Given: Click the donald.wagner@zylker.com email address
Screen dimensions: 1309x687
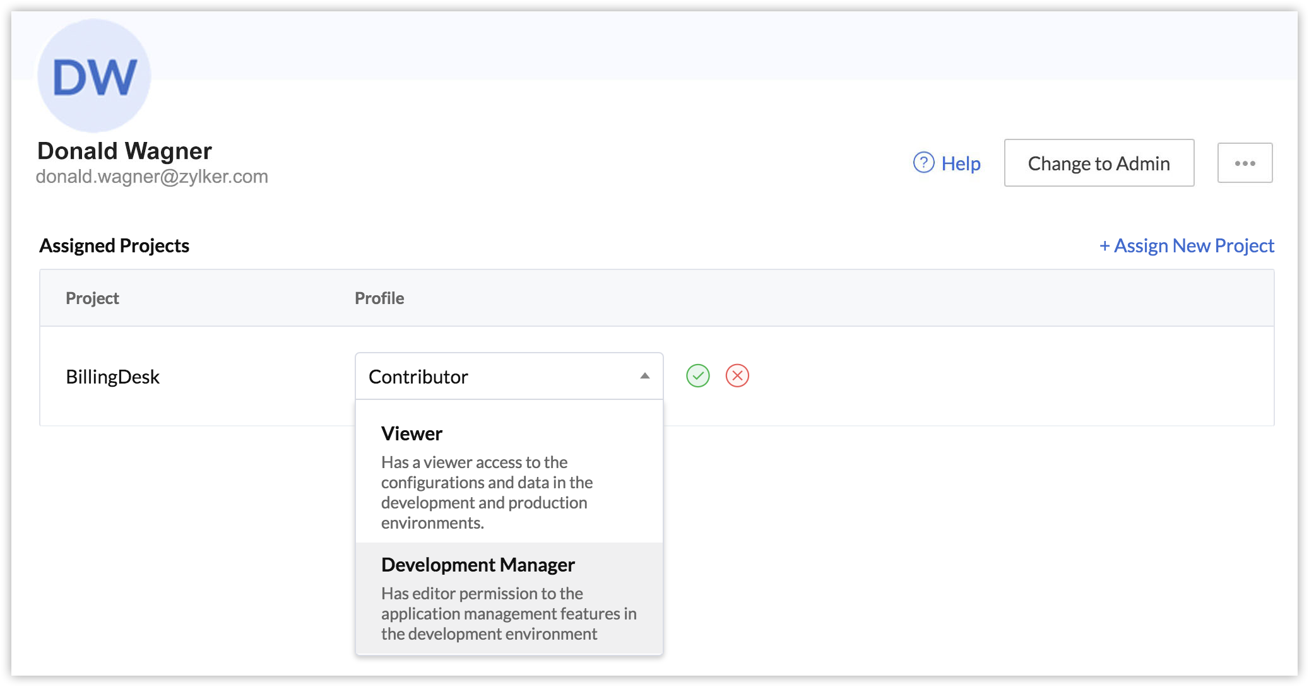Looking at the screenshot, I should (151, 177).
